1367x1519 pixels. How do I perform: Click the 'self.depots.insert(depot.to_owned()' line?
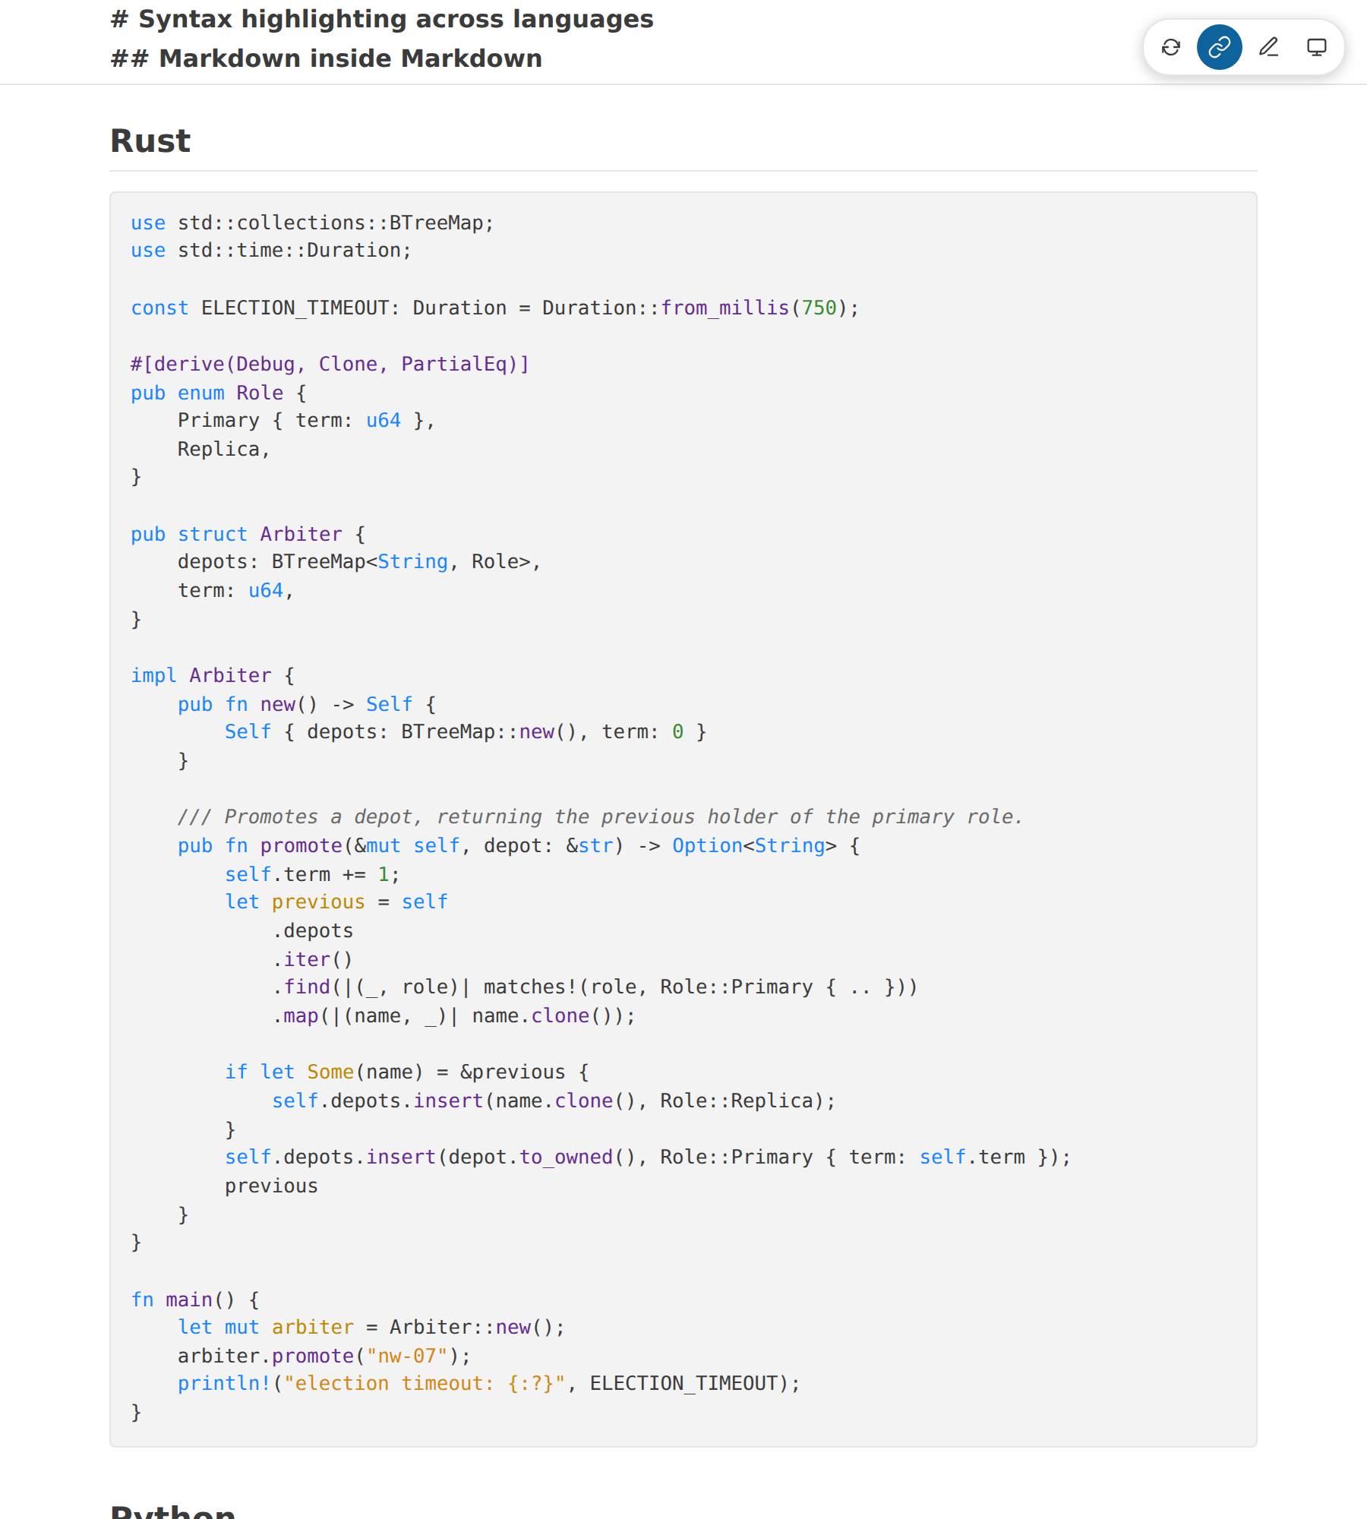[648, 1157]
